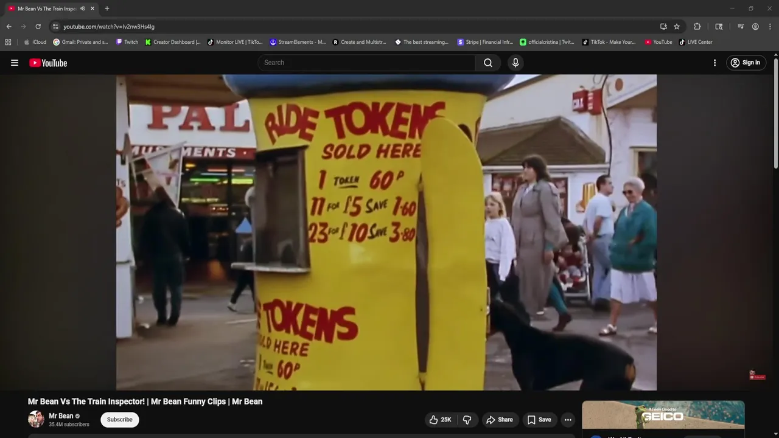779x438 pixels.
Task: Open the Creator Dashboard bookmark
Action: (173, 42)
